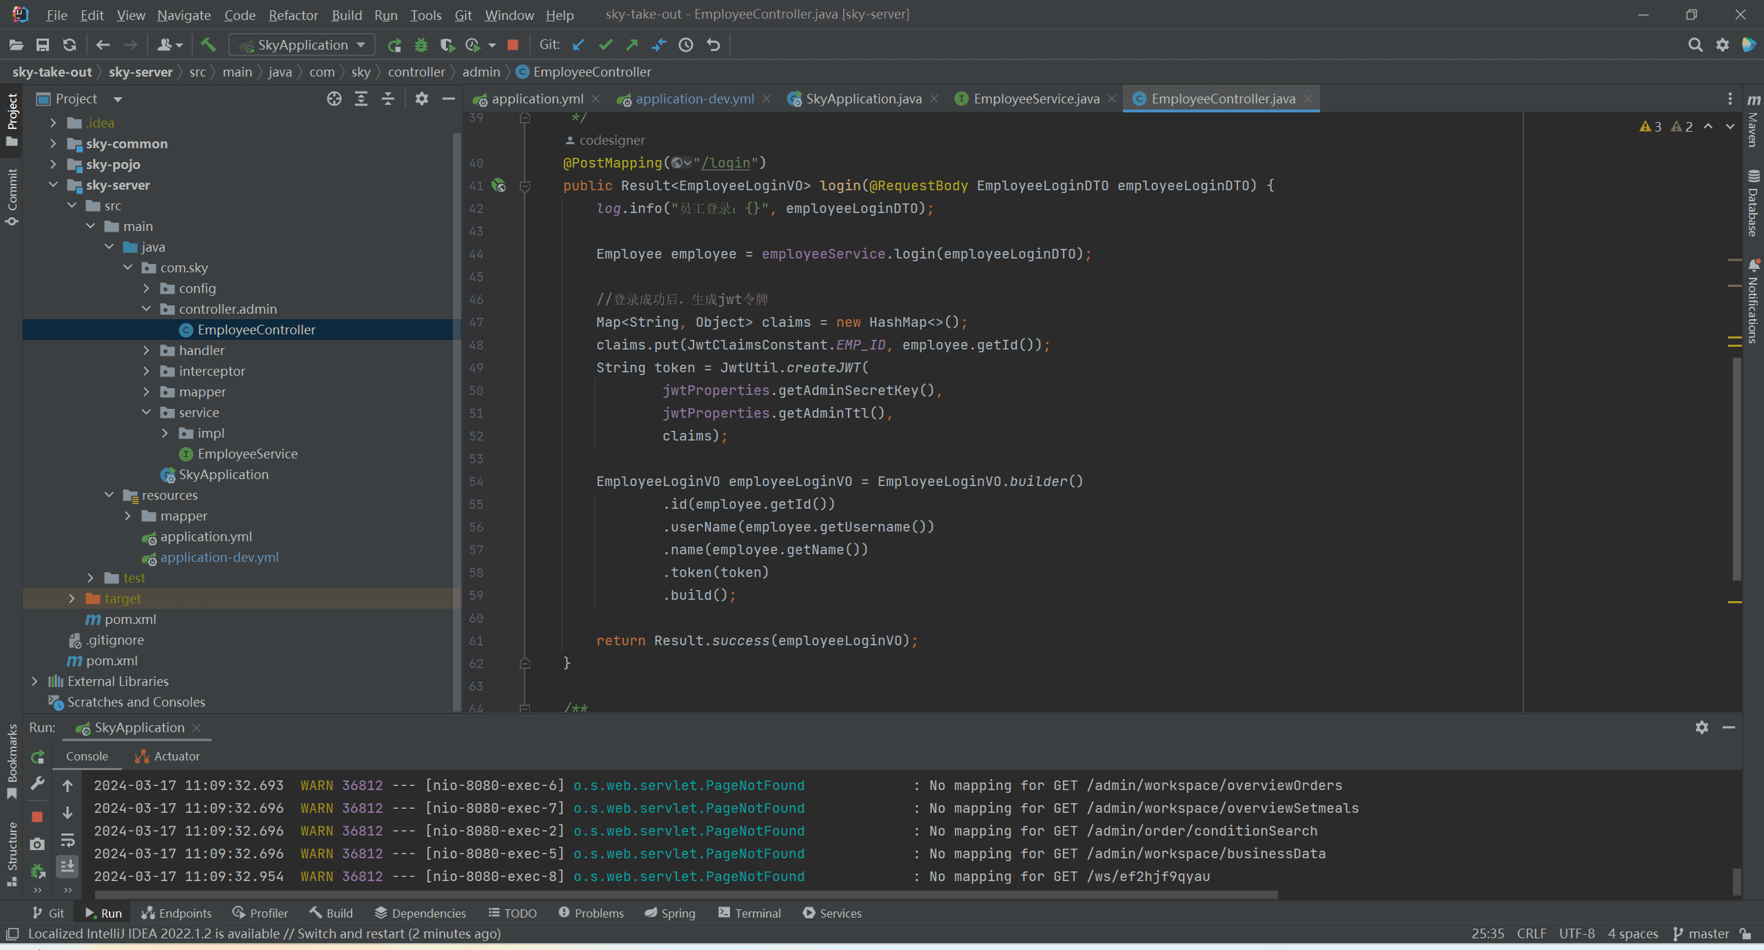Open the Navigate menu
Screen dimensions: 1764x950
point(183,14)
